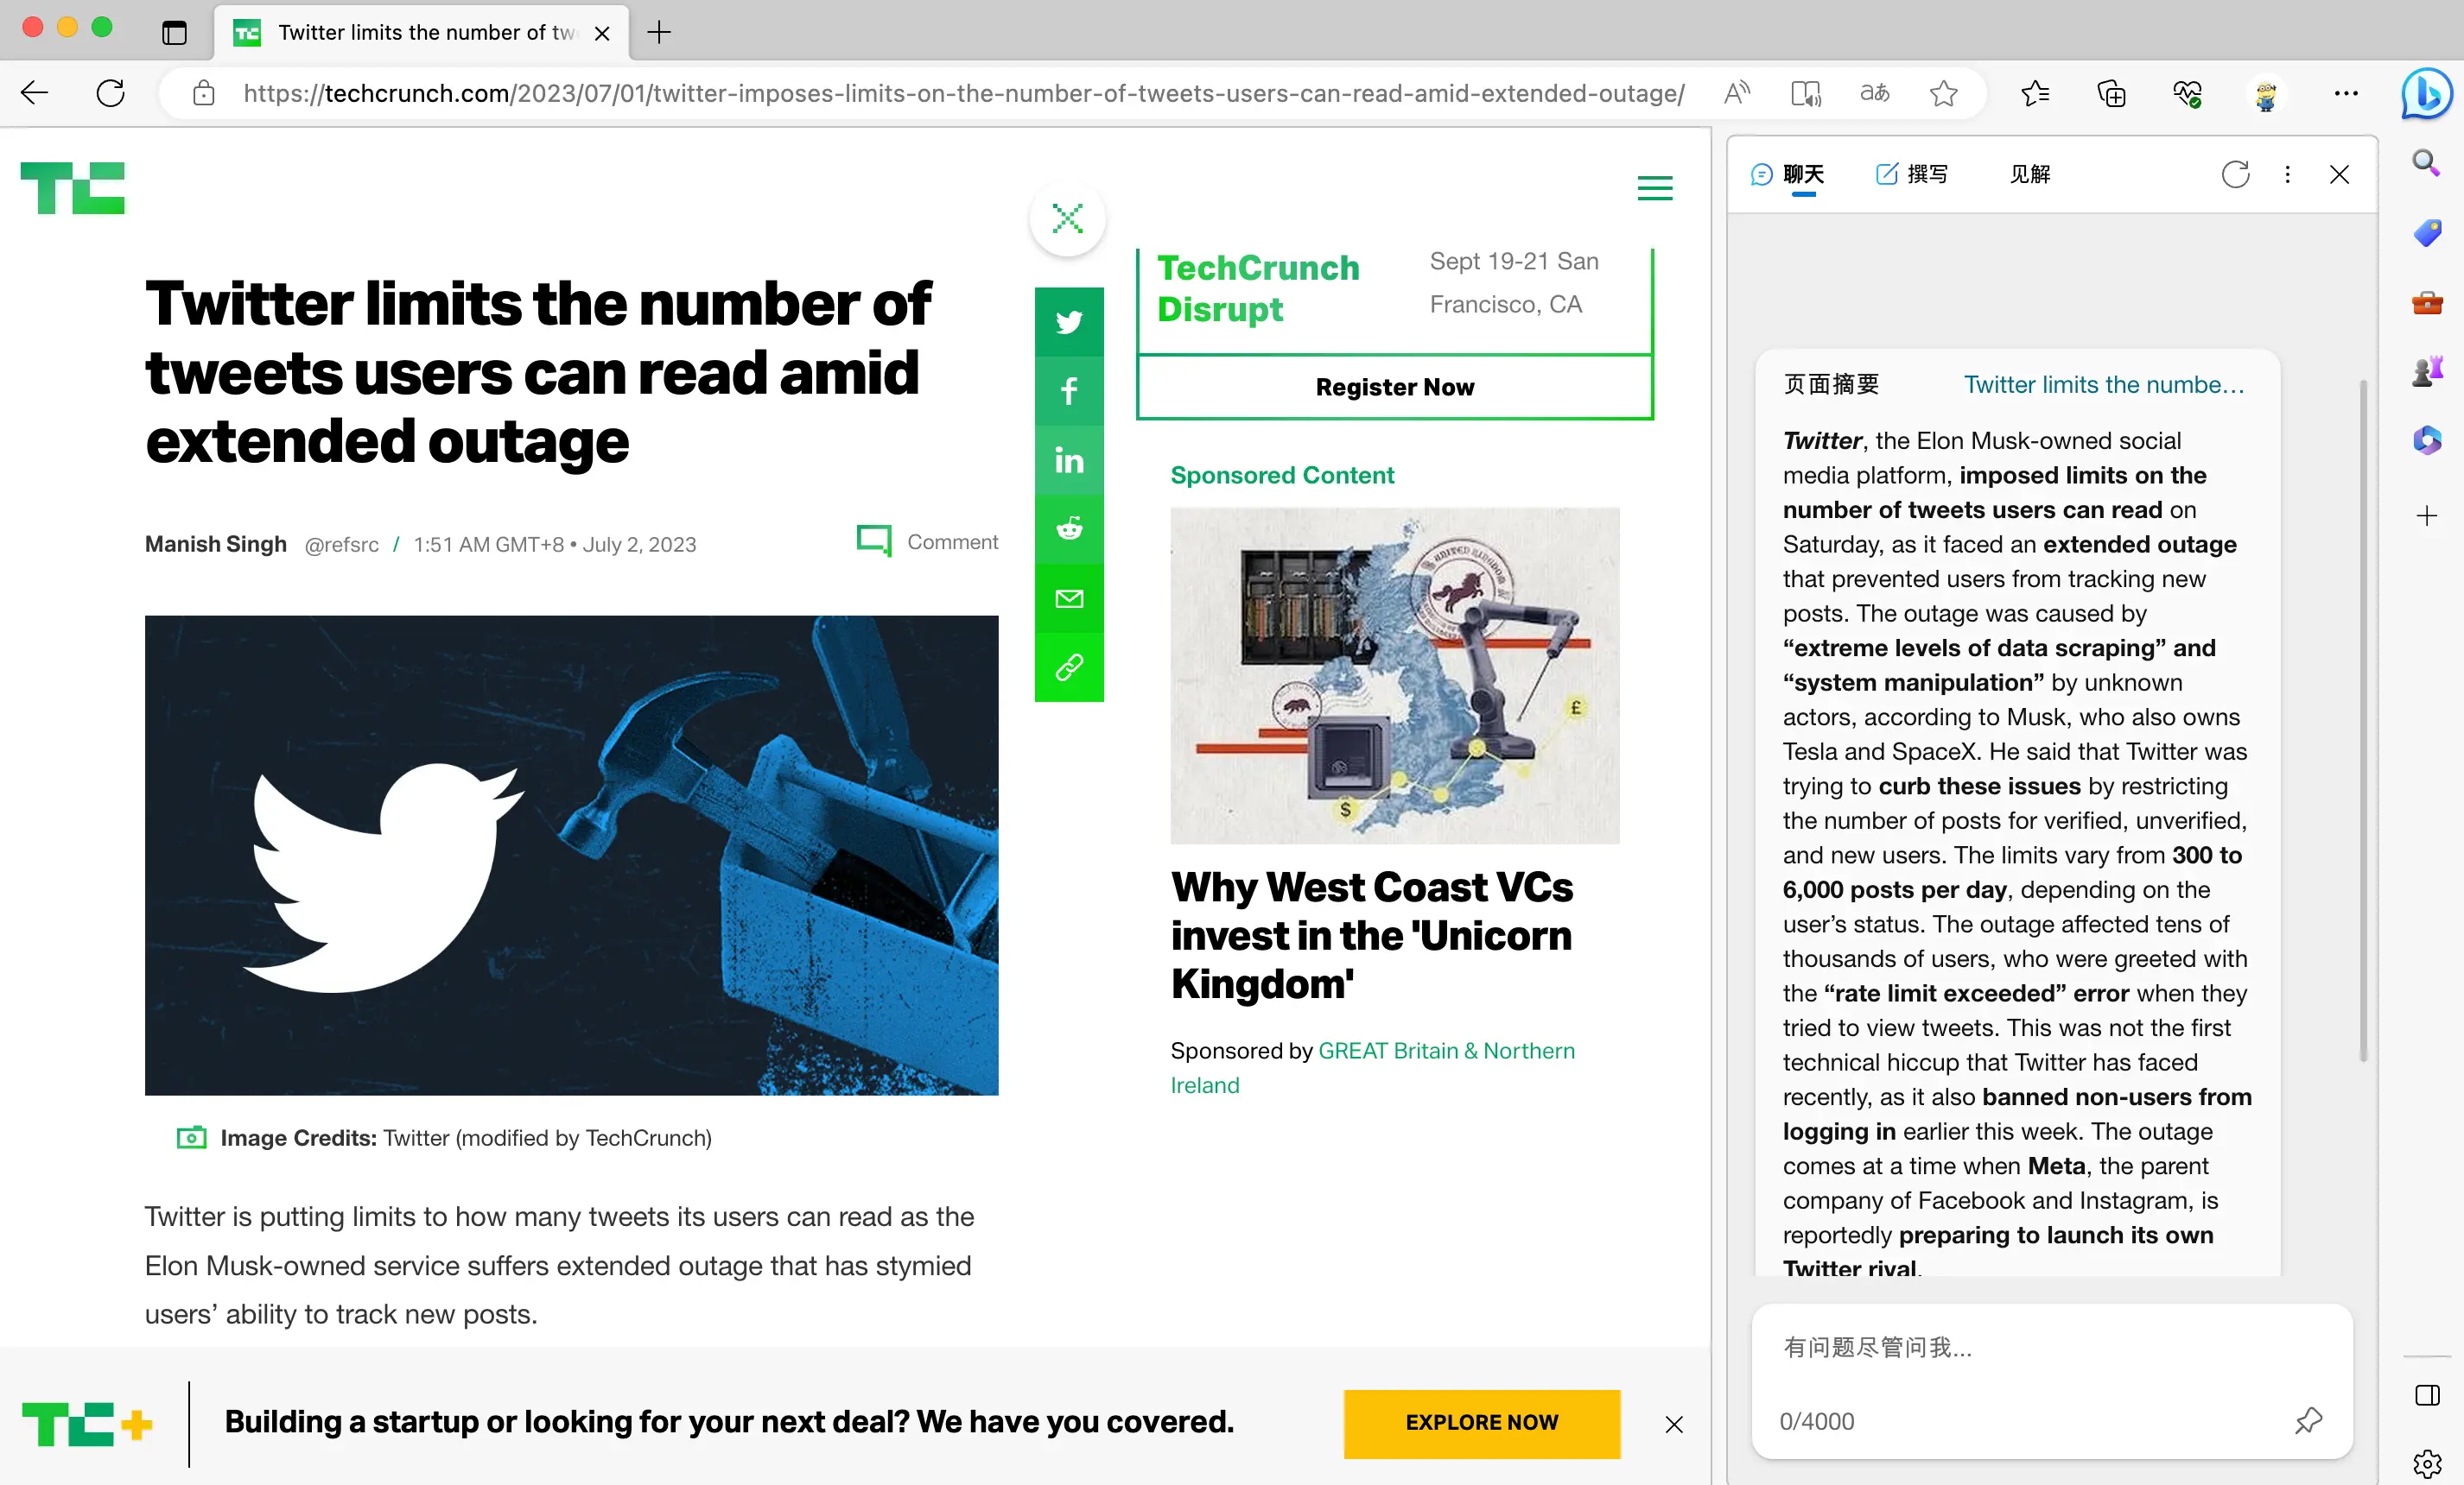The width and height of the screenshot is (2464, 1485).
Task: Enter Immersive Reader from the address bar
Action: pos(1806,93)
